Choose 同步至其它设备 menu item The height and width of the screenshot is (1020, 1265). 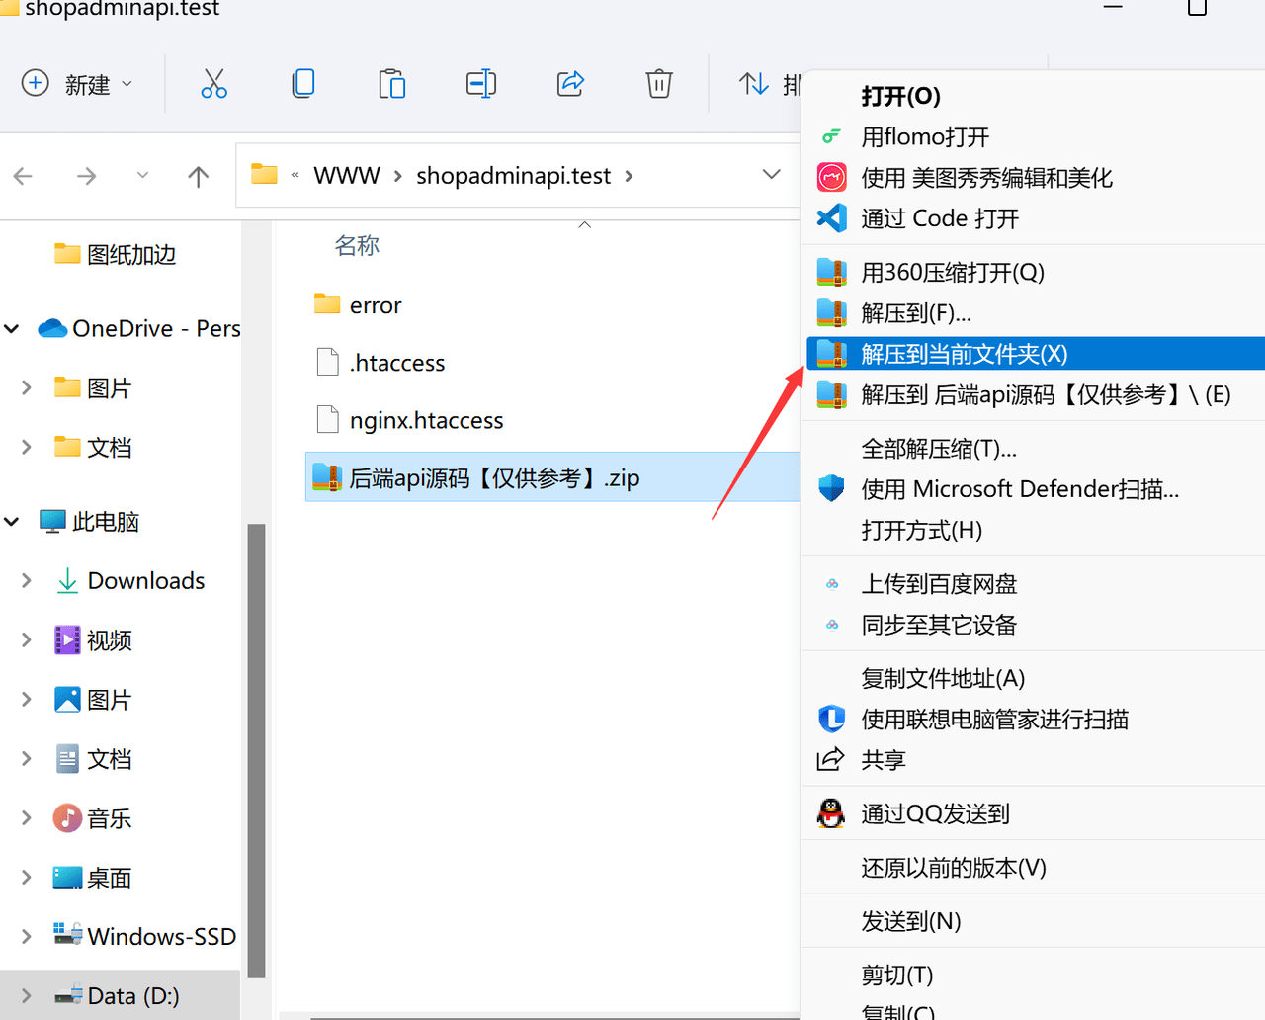pos(1033,625)
